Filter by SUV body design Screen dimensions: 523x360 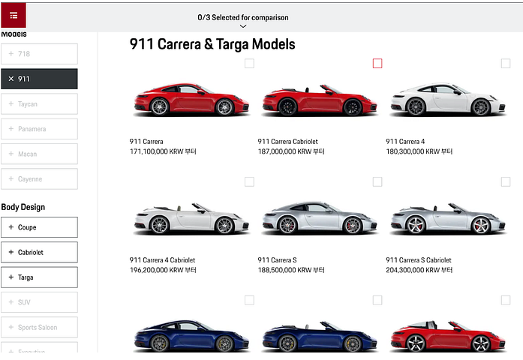click(x=39, y=302)
